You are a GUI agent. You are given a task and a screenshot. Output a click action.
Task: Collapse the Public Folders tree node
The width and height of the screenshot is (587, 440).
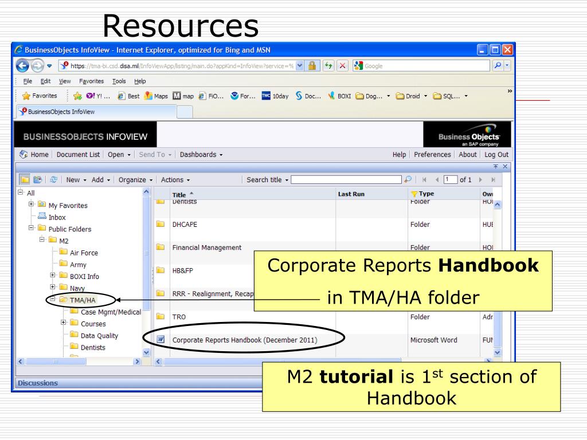click(x=32, y=227)
